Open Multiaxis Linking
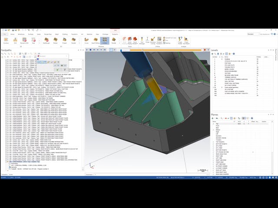 (153, 40)
